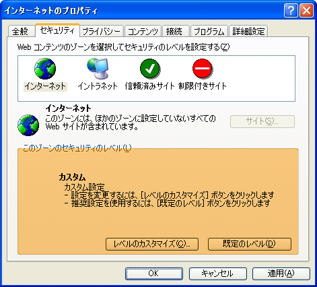Click the 適用(A) button

pos(281,274)
